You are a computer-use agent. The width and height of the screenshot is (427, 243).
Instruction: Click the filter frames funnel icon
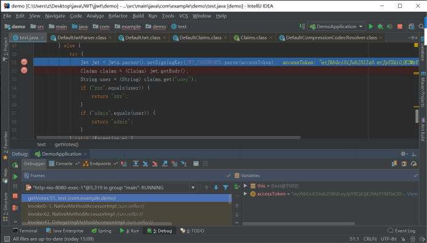[226, 188]
